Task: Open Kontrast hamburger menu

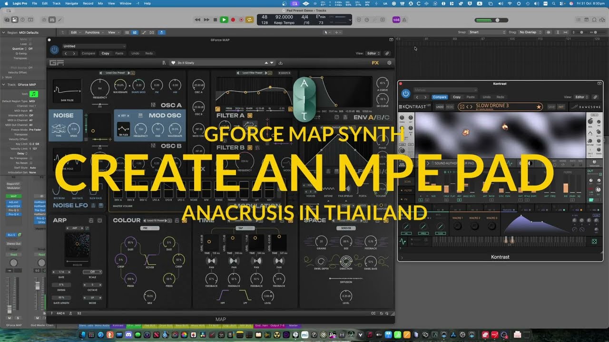Action: point(400,107)
